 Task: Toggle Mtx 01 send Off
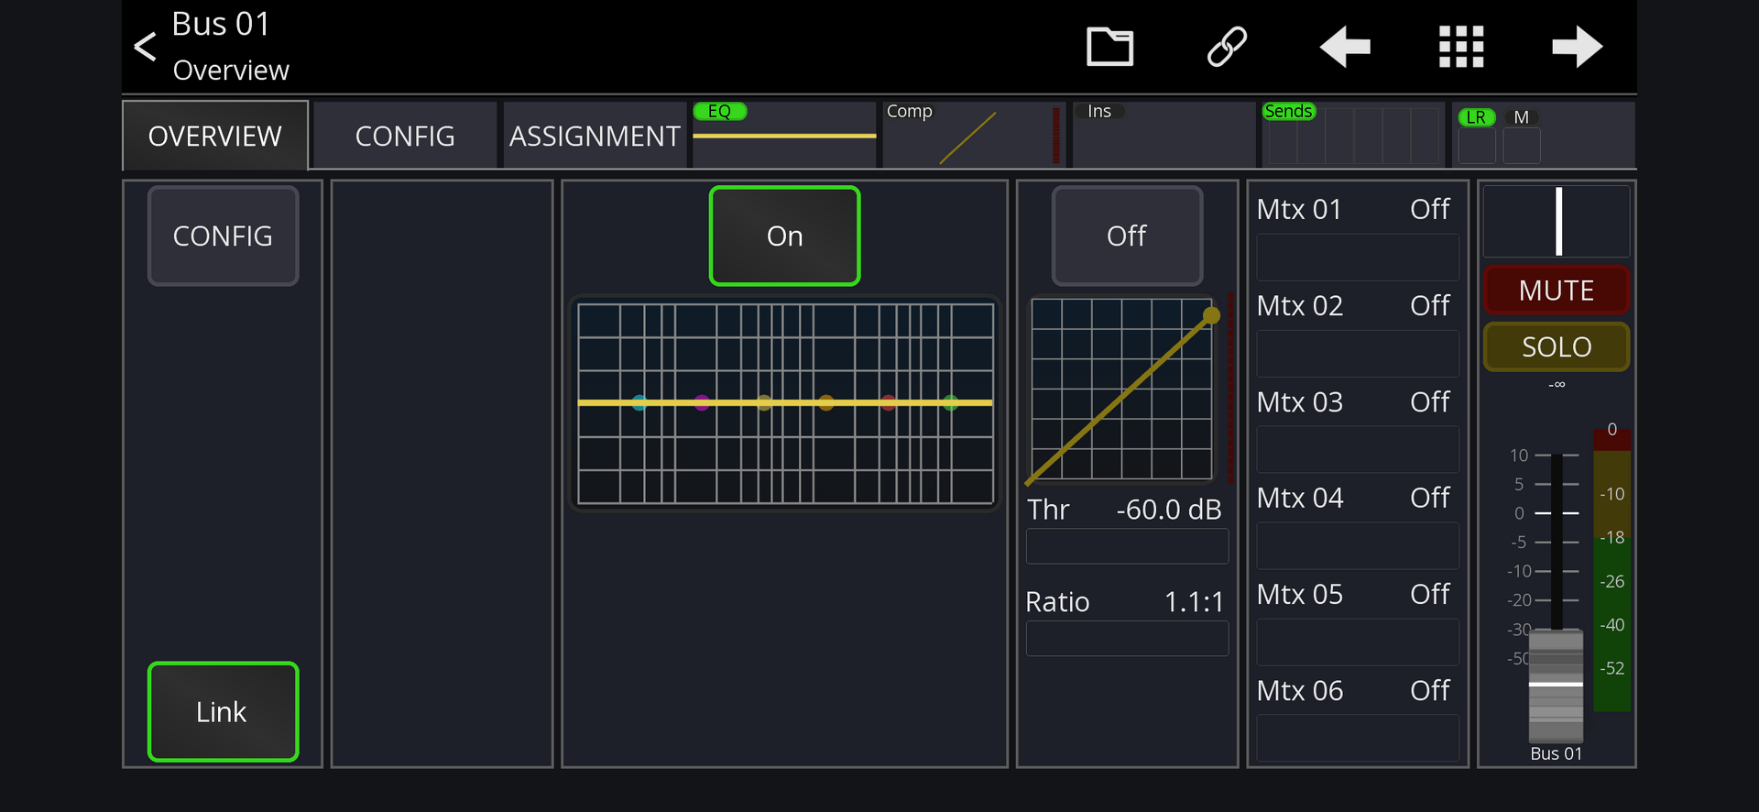click(1430, 209)
